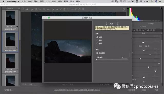Image resolution: width=164 pixels, height=94 pixels.
Task: Select the _DSC3610.ARW thumbnail
Action: coord(10,18)
